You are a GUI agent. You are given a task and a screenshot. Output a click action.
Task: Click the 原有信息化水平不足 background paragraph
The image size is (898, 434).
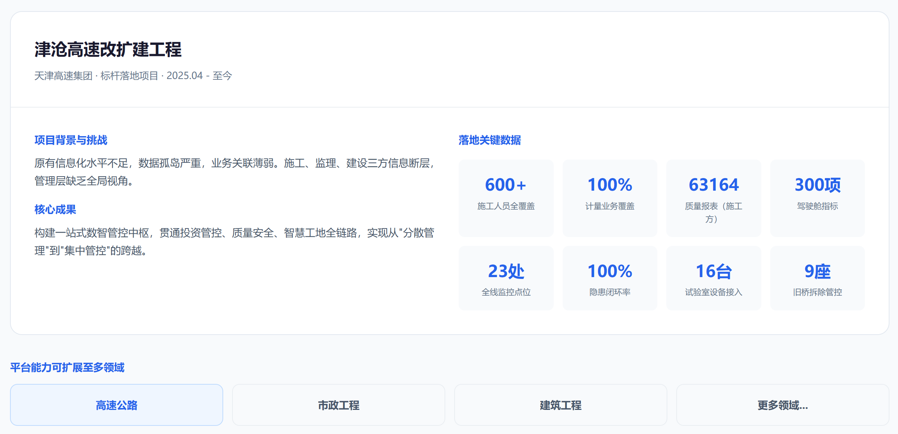[235, 172]
